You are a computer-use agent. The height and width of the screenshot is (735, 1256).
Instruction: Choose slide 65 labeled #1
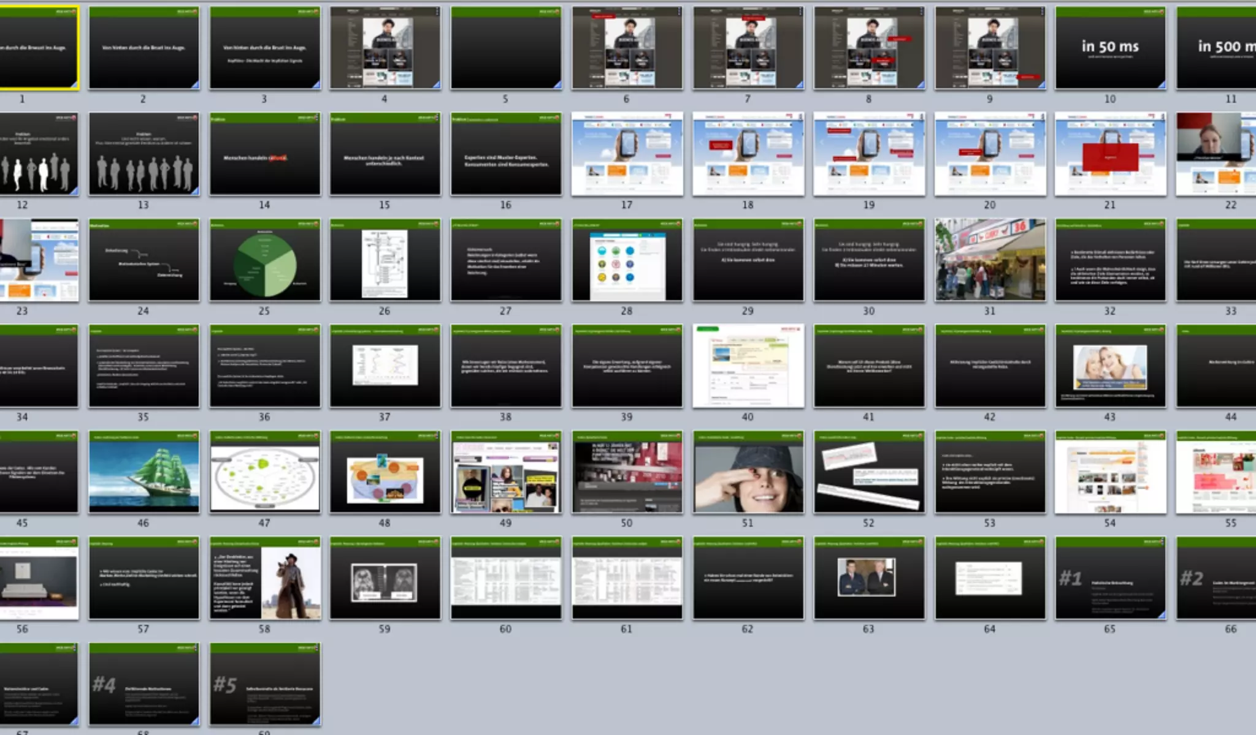tap(1110, 578)
